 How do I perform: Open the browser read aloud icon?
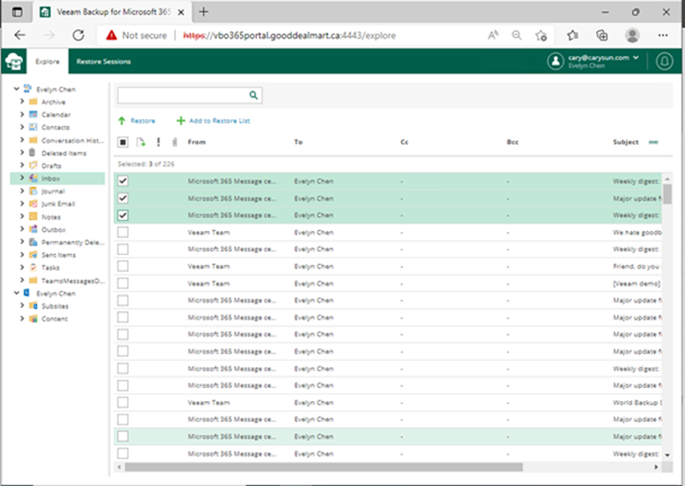click(x=493, y=36)
